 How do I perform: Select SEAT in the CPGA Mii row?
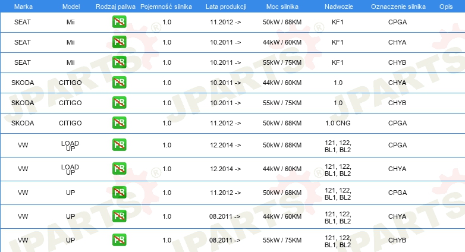click(23, 22)
